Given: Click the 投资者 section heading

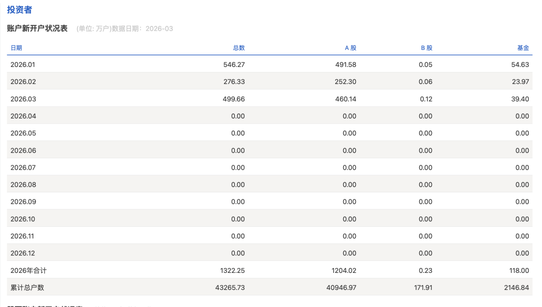Looking at the screenshot, I should (x=20, y=10).
